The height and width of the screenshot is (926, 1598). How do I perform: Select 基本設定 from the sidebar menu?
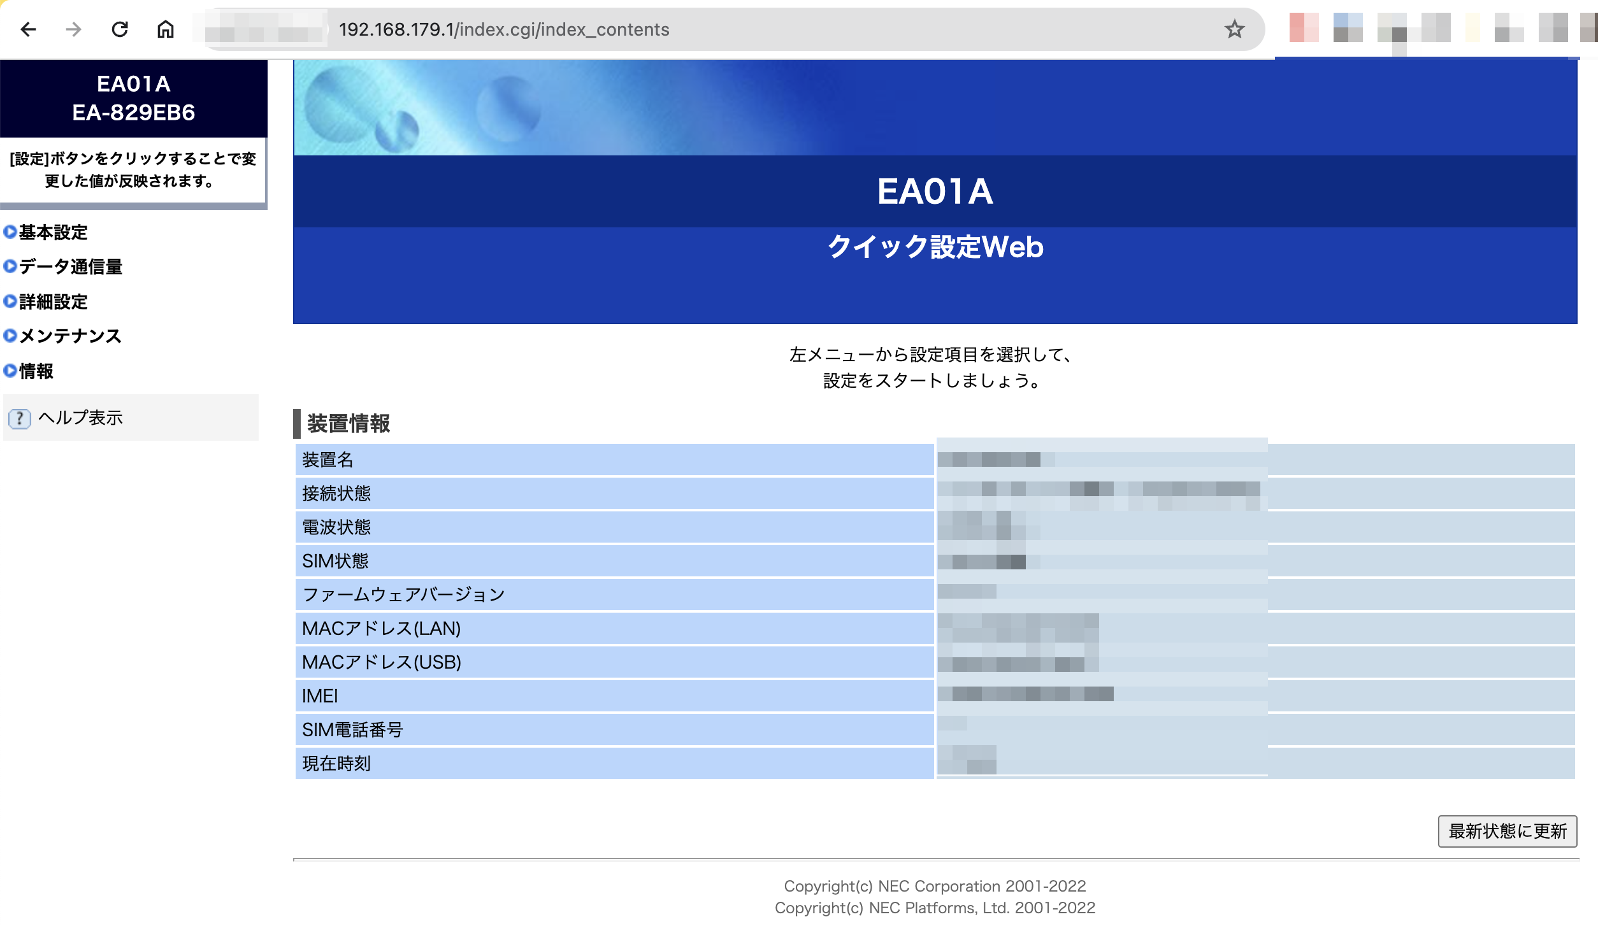tap(53, 232)
